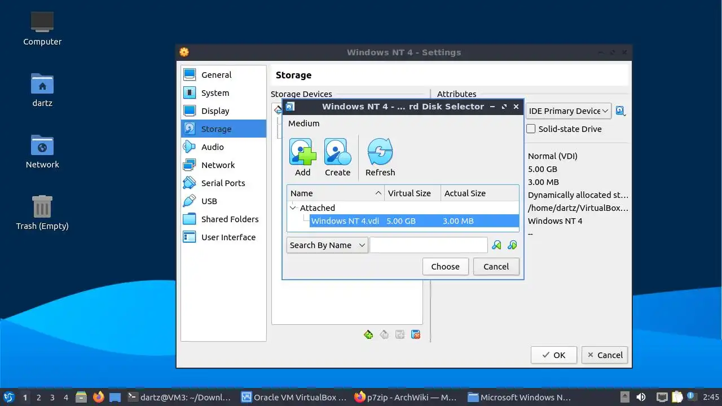Image resolution: width=722 pixels, height=406 pixels.
Task: Open the start menu icon on the taskbar
Action: [x=8, y=397]
